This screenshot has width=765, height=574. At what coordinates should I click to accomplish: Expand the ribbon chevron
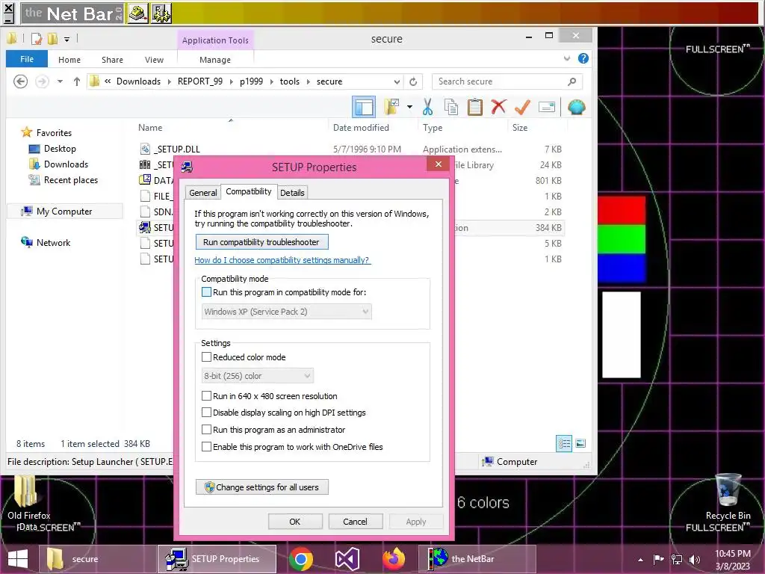pos(566,58)
